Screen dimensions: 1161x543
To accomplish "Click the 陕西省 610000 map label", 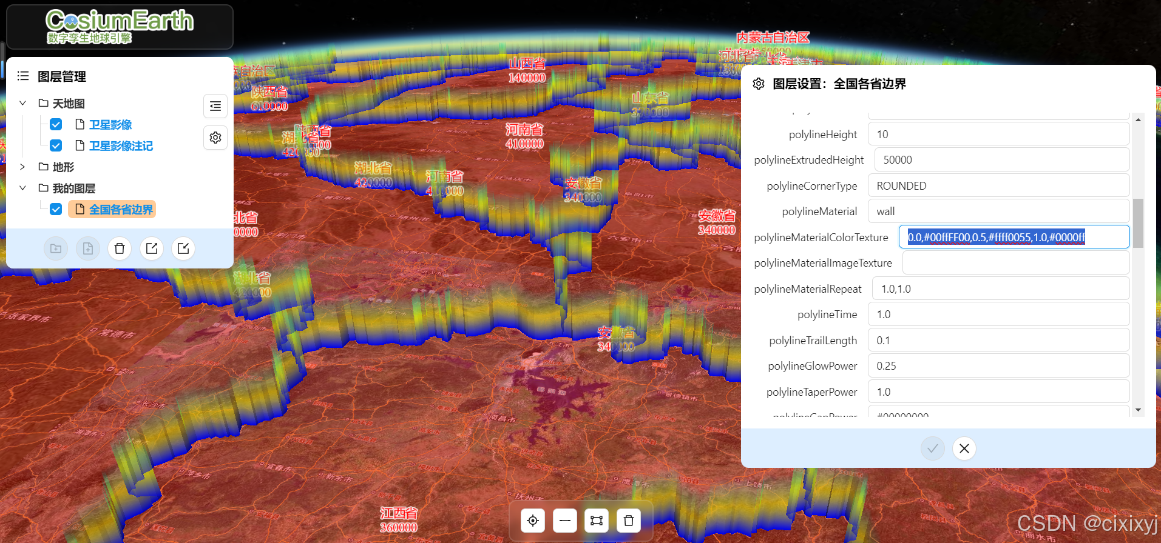I will tap(269, 99).
